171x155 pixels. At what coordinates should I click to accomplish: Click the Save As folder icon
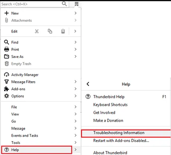tap(6, 57)
